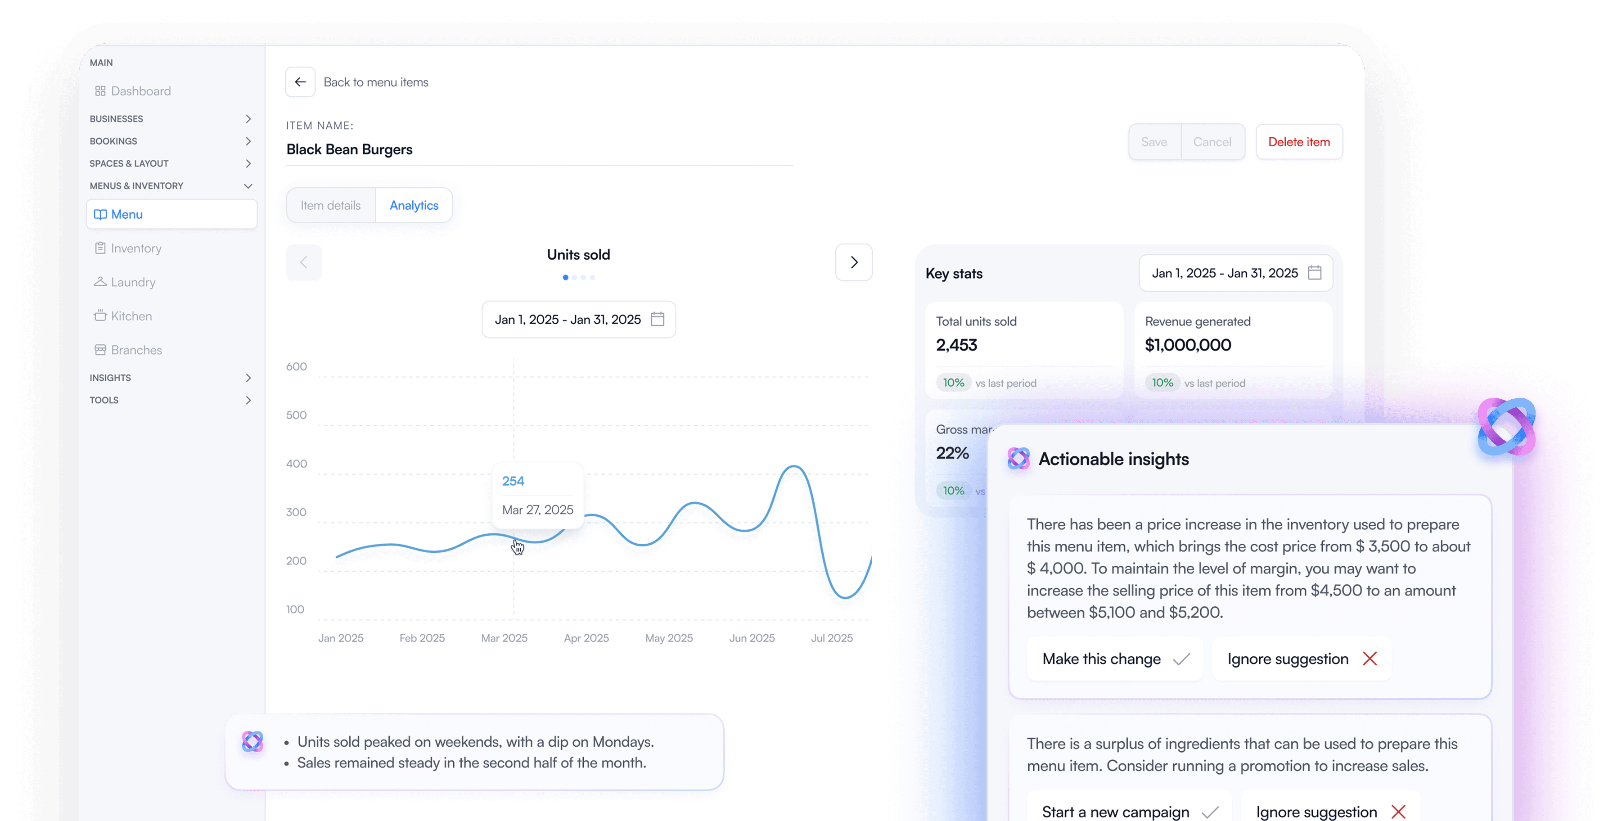The height and width of the screenshot is (821, 1604).
Task: Click the item name field Black Bean Burgers
Action: (x=539, y=149)
